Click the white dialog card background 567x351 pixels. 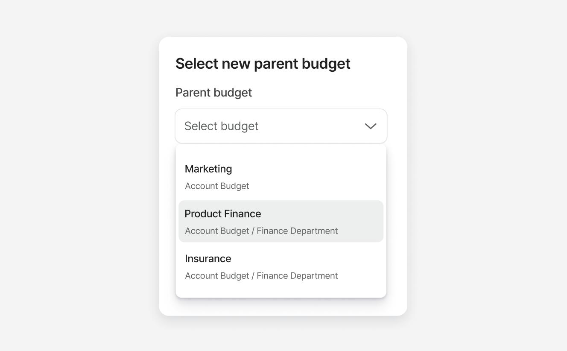click(283, 307)
